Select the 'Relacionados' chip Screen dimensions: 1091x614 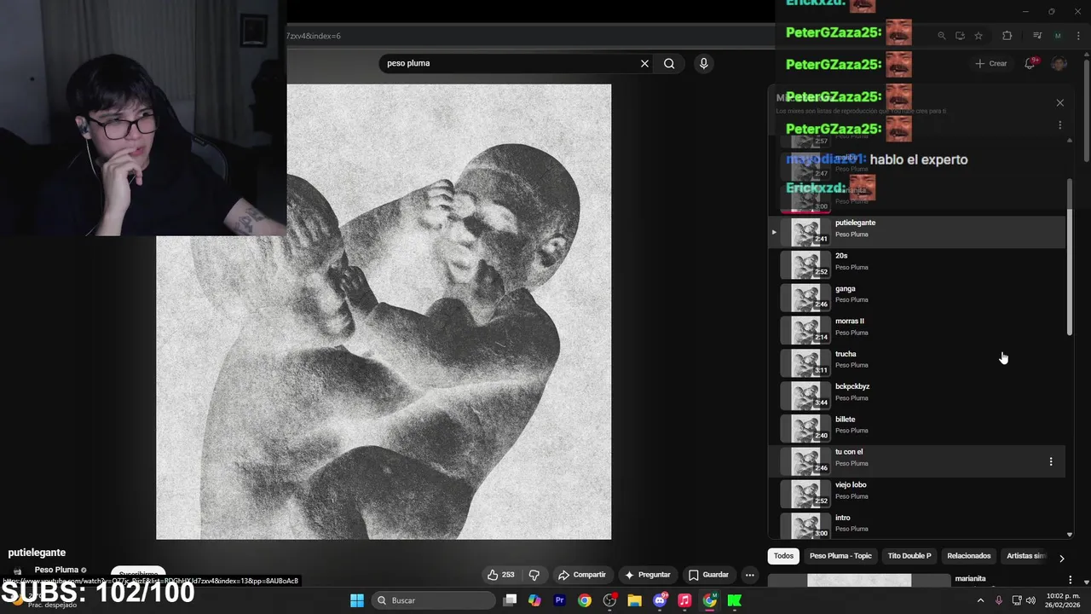tap(969, 556)
